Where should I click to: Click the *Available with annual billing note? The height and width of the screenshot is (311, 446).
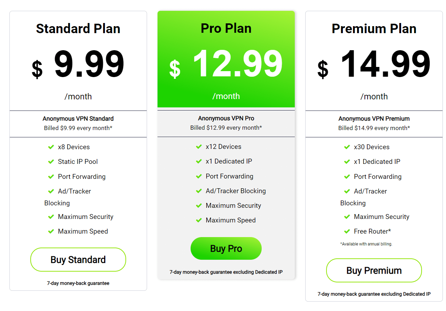[x=366, y=244]
